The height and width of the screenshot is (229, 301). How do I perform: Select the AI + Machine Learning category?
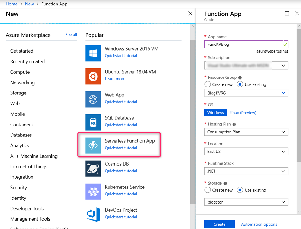pyautogui.click(x=34, y=156)
